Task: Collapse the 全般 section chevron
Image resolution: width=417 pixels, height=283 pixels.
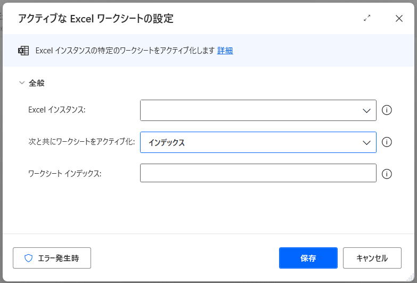Action: point(22,83)
